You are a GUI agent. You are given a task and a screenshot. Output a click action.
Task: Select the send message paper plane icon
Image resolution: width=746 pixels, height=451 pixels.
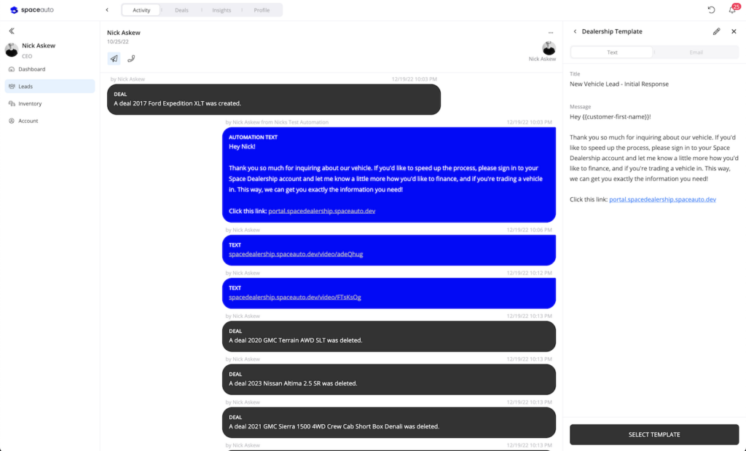pos(114,58)
